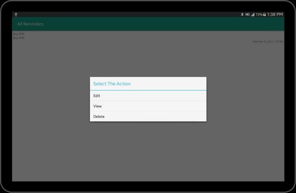Image resolution: width=296 pixels, height=193 pixels.
Task: Tap the 73% battery percentage
Action: pos(259,14)
